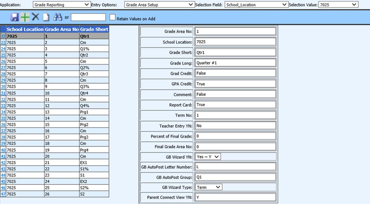Open the Selection Value 7025 dropdown
The height and width of the screenshot is (204, 370).
coord(338,5)
